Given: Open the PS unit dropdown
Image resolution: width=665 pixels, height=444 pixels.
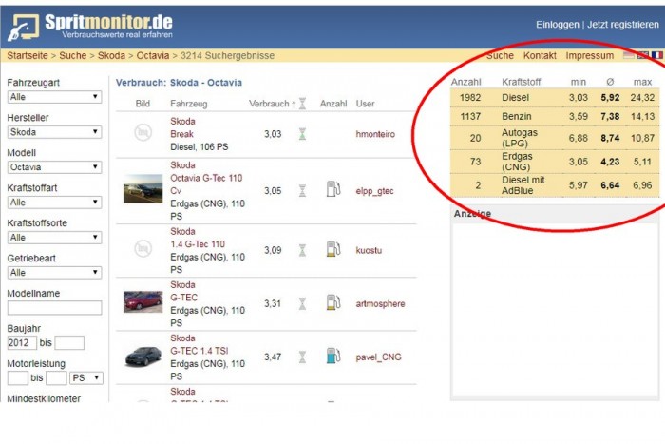Looking at the screenshot, I should point(86,377).
